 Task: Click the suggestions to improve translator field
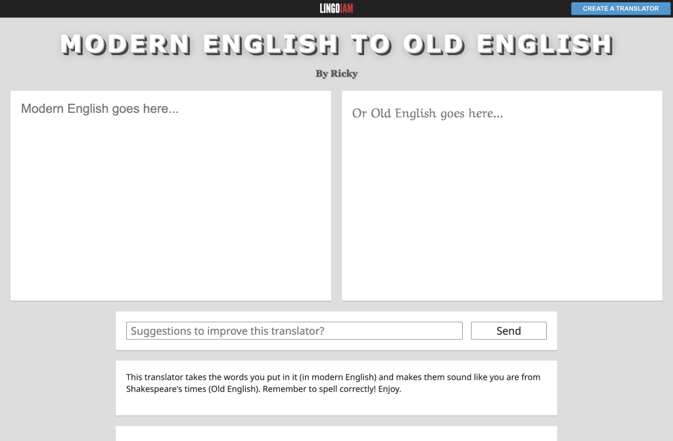pyautogui.click(x=294, y=331)
